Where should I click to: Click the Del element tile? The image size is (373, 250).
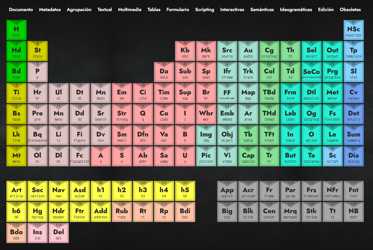pos(59,233)
